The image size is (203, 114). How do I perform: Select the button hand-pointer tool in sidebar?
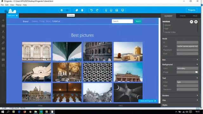pyautogui.click(x=3, y=37)
